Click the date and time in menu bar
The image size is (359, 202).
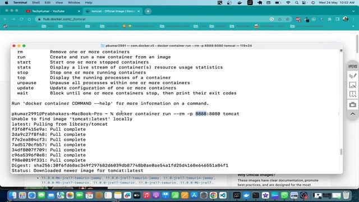click(x=337, y=2)
